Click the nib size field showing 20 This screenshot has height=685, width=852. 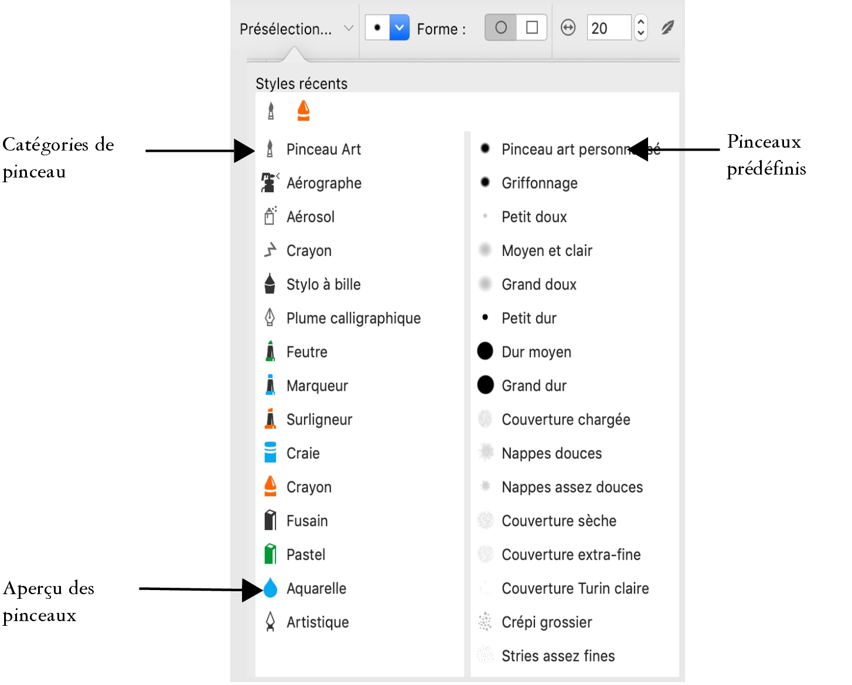coord(608,28)
